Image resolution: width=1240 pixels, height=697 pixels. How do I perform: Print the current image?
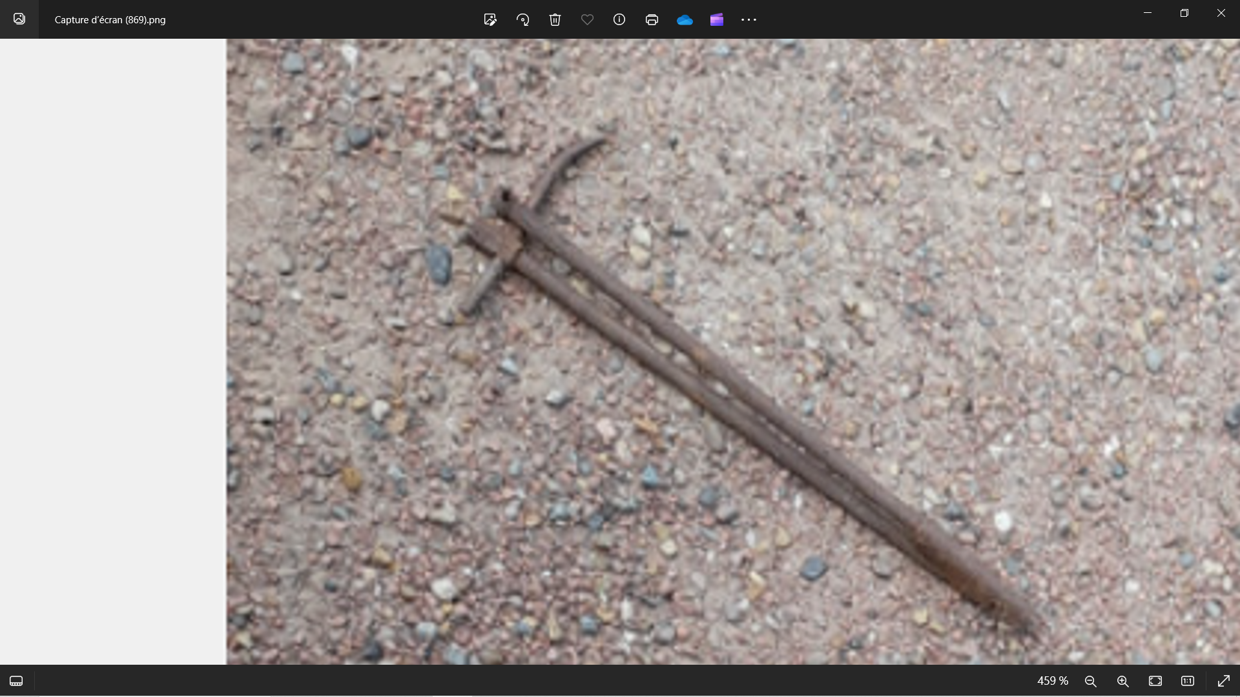[652, 19]
